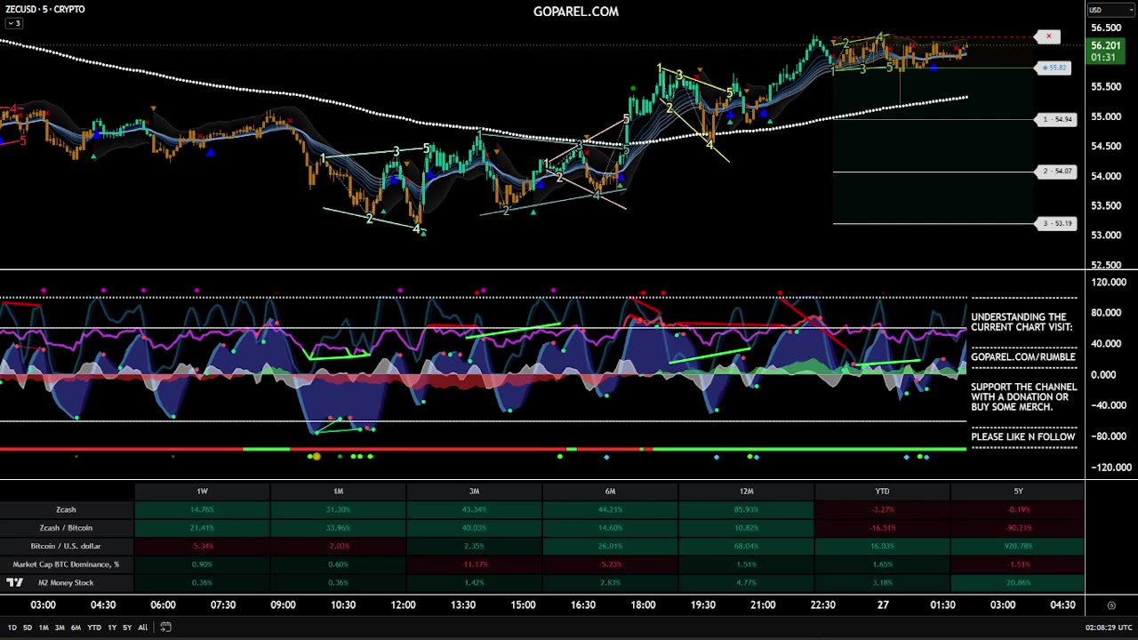The image size is (1138, 640).
Task: Expand the collapsed indicator legend showing 3
Action: tap(13, 23)
